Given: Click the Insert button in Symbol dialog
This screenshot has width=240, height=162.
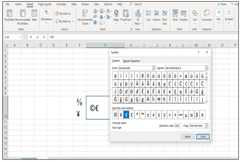Looking at the screenshot, I should [x=188, y=137].
